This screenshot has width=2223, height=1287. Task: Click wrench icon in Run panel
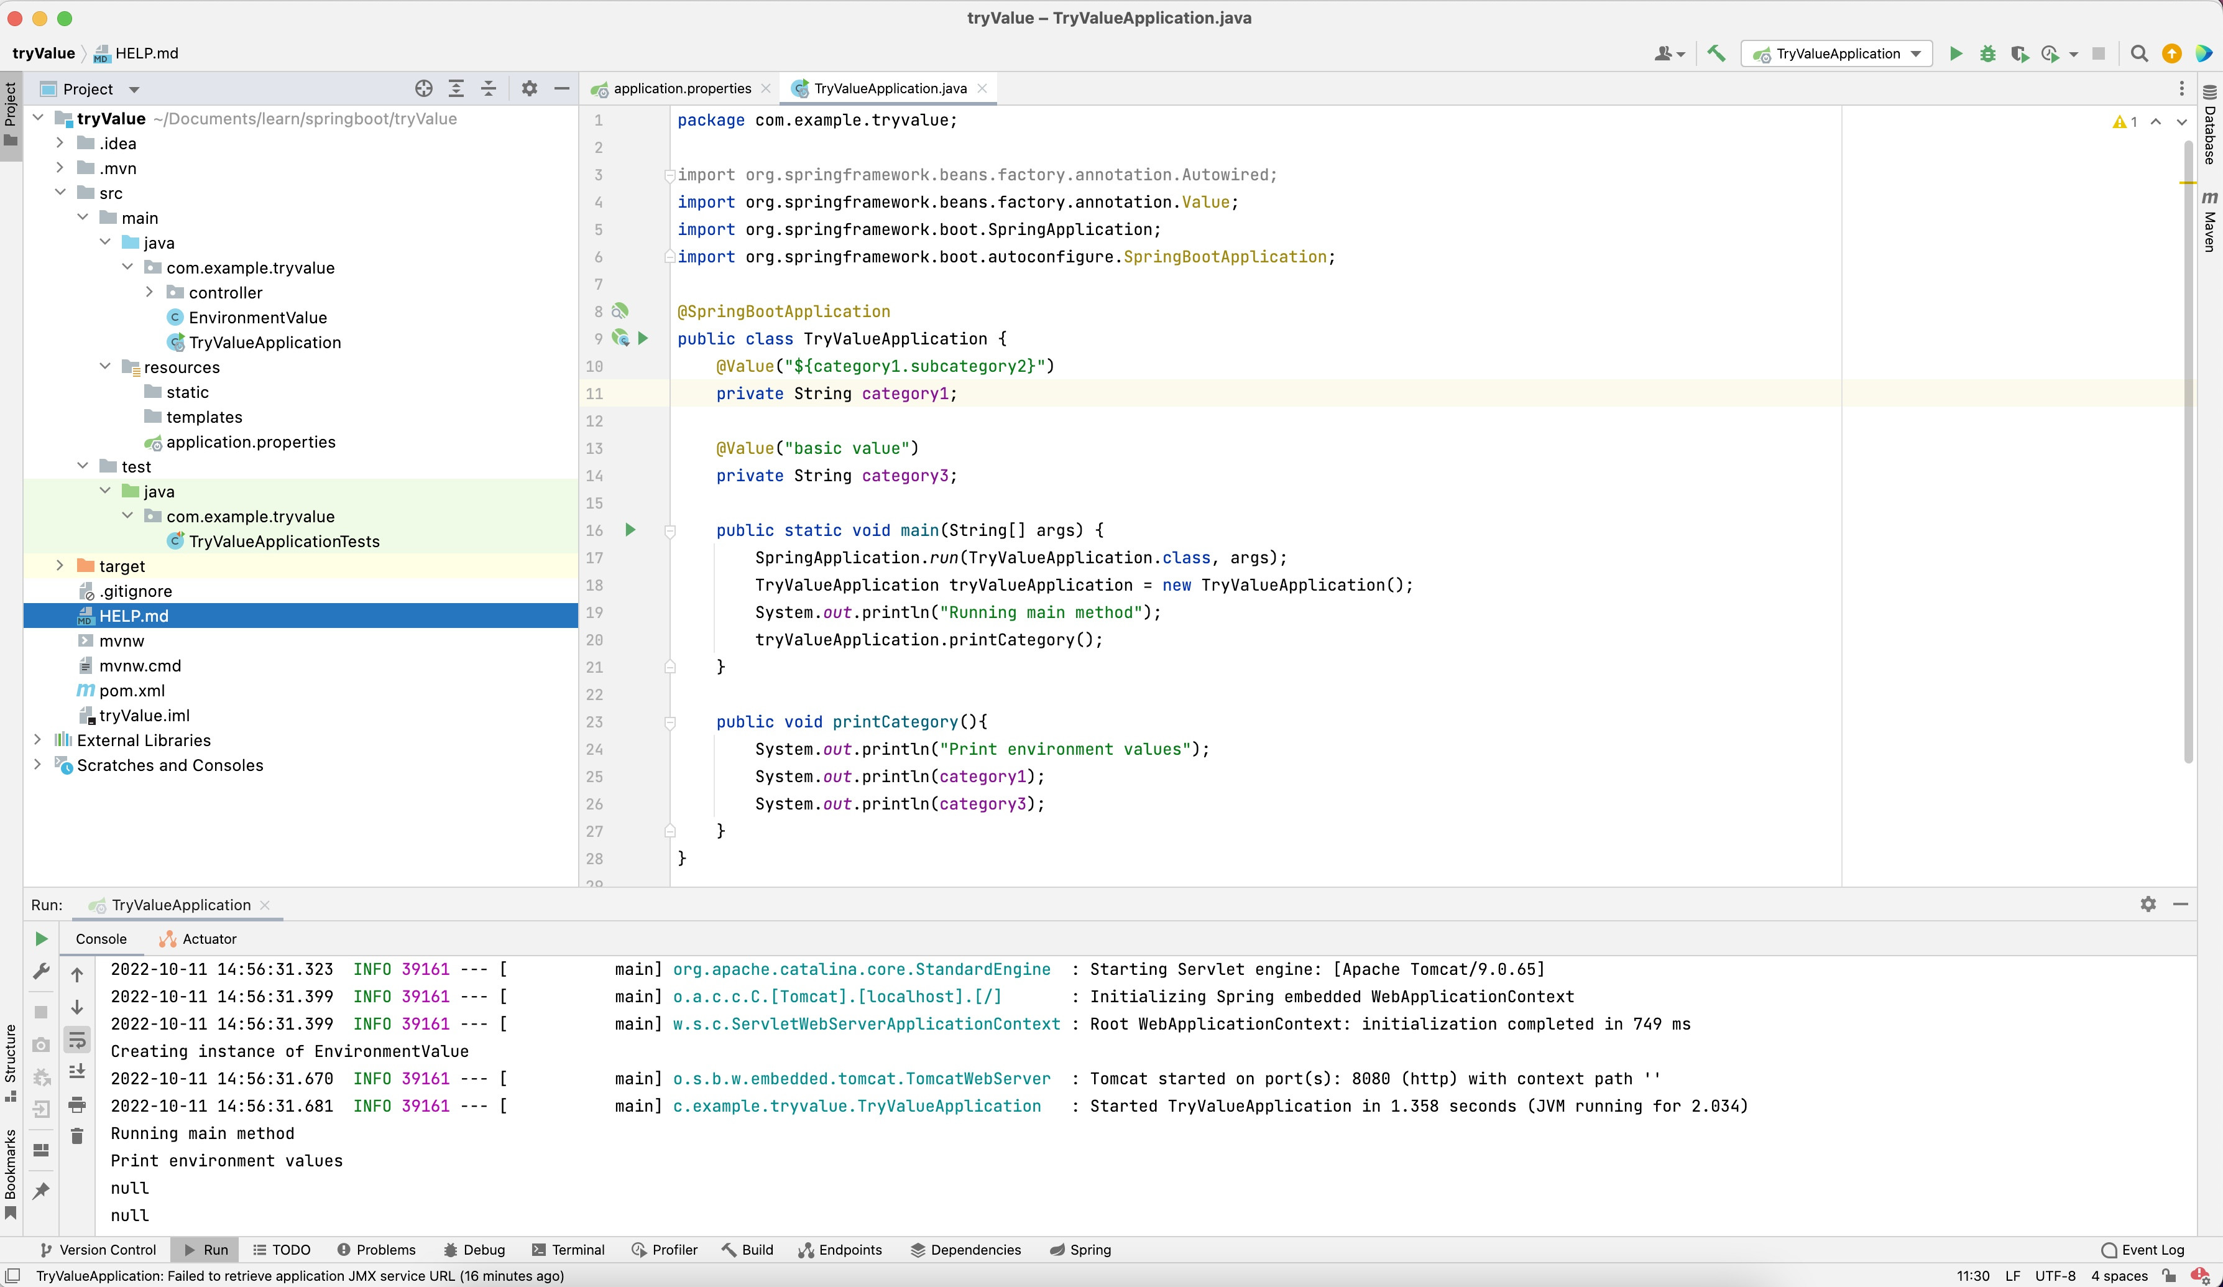coord(40,971)
